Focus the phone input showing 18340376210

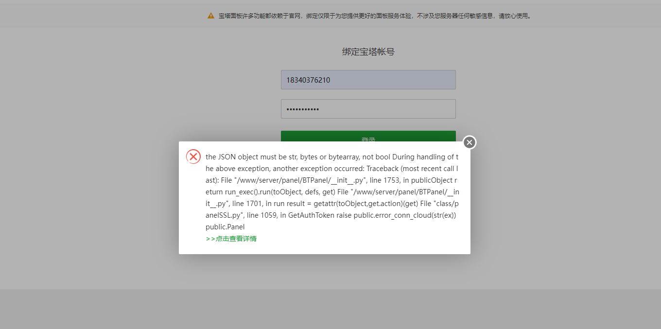pos(368,79)
